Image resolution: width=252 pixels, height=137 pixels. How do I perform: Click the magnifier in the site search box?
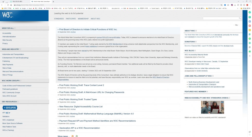pyautogui.click(x=240, y=18)
